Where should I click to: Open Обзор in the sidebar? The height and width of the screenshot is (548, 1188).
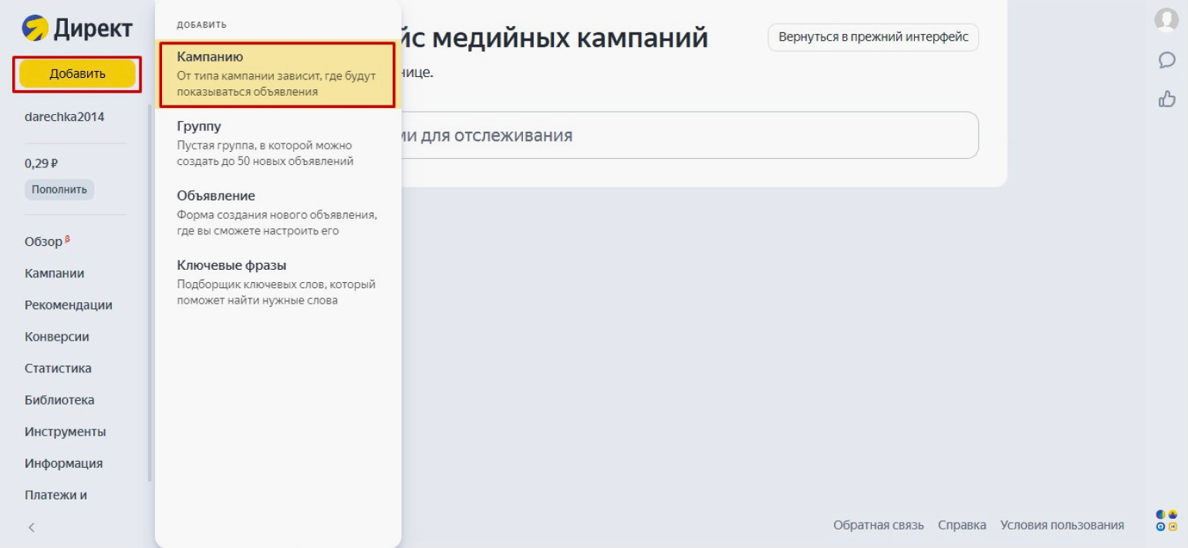pyautogui.click(x=43, y=242)
